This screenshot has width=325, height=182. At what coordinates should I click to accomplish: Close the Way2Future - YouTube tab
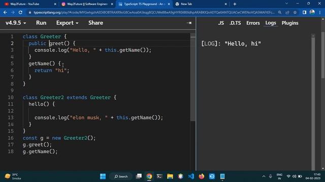(x=55, y=4)
